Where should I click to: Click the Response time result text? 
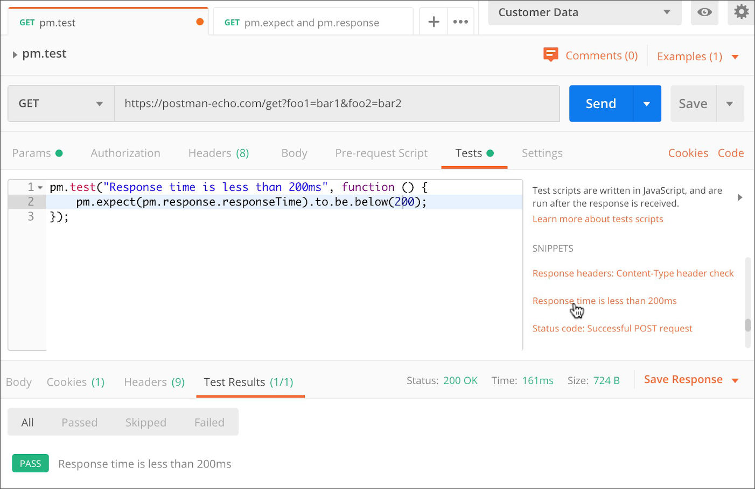[145, 464]
